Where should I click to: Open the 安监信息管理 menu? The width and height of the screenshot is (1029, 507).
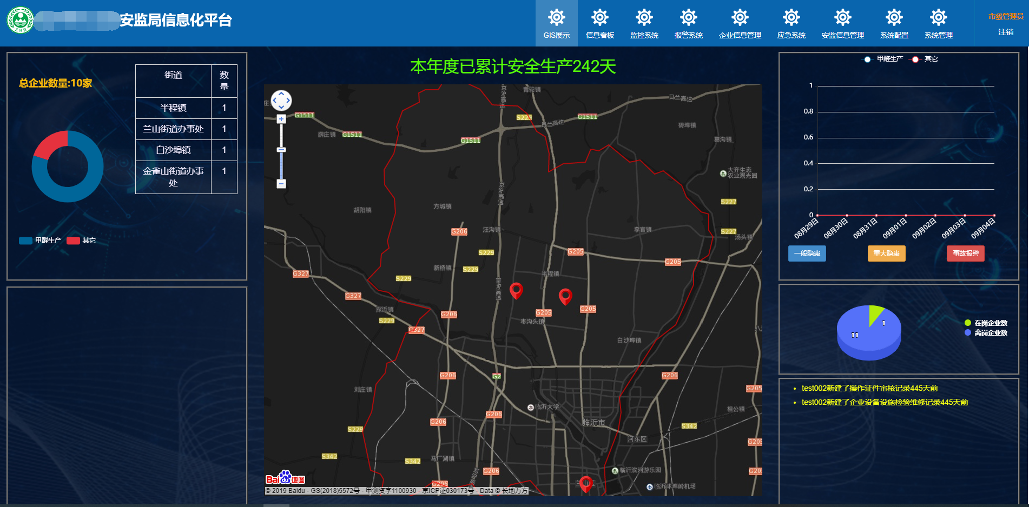(842, 23)
